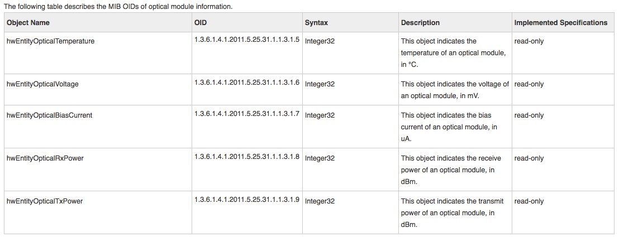The image size is (619, 237).
Task: Select the hwEntityOpticalVoltage object name
Action: click(42, 84)
